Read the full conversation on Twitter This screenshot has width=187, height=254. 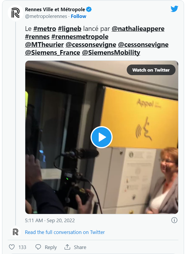pos(65,232)
